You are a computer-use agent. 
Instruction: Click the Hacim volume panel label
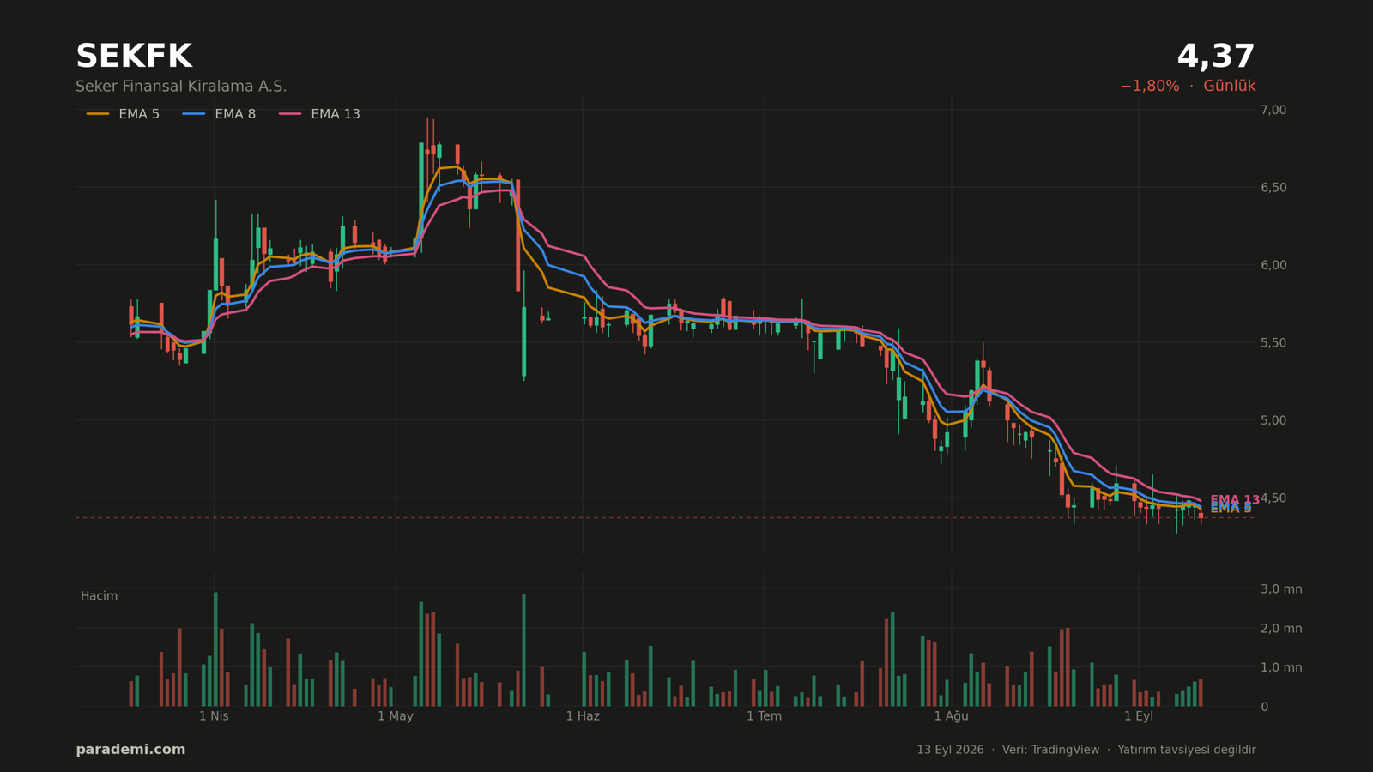(x=99, y=596)
